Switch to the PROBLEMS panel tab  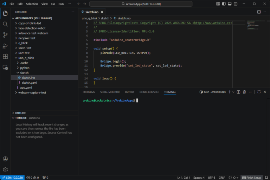point(89,92)
